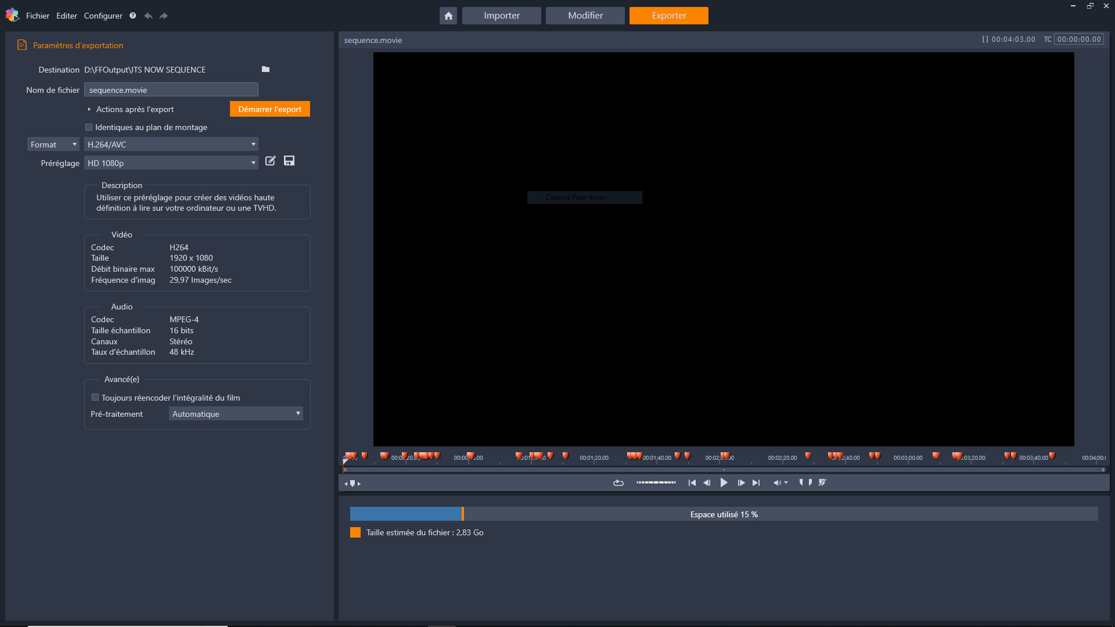Click the volume speaker icon
Viewport: 1115px width, 627px height.
777,483
